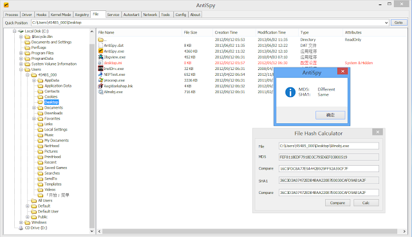
Task: Click the parent directory folder icon
Action: coord(100,40)
